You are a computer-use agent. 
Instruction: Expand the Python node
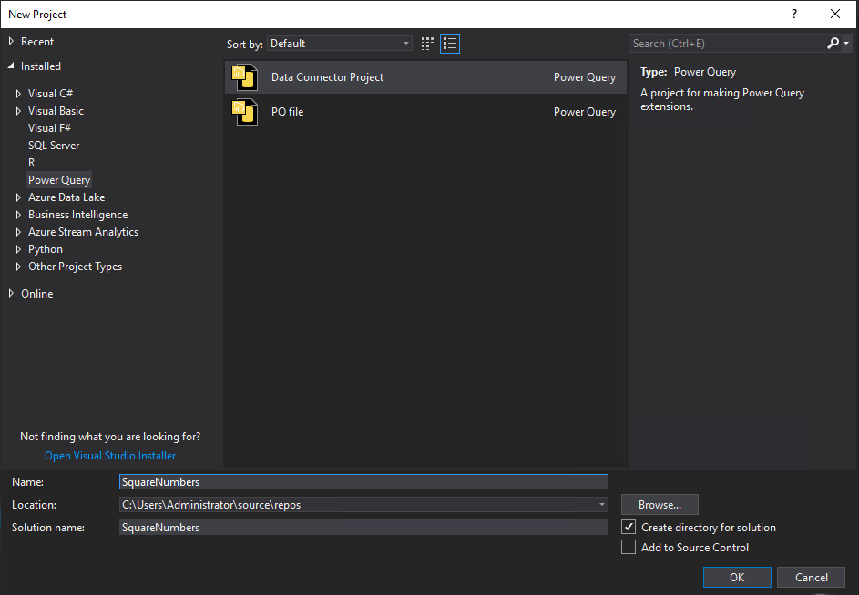18,249
